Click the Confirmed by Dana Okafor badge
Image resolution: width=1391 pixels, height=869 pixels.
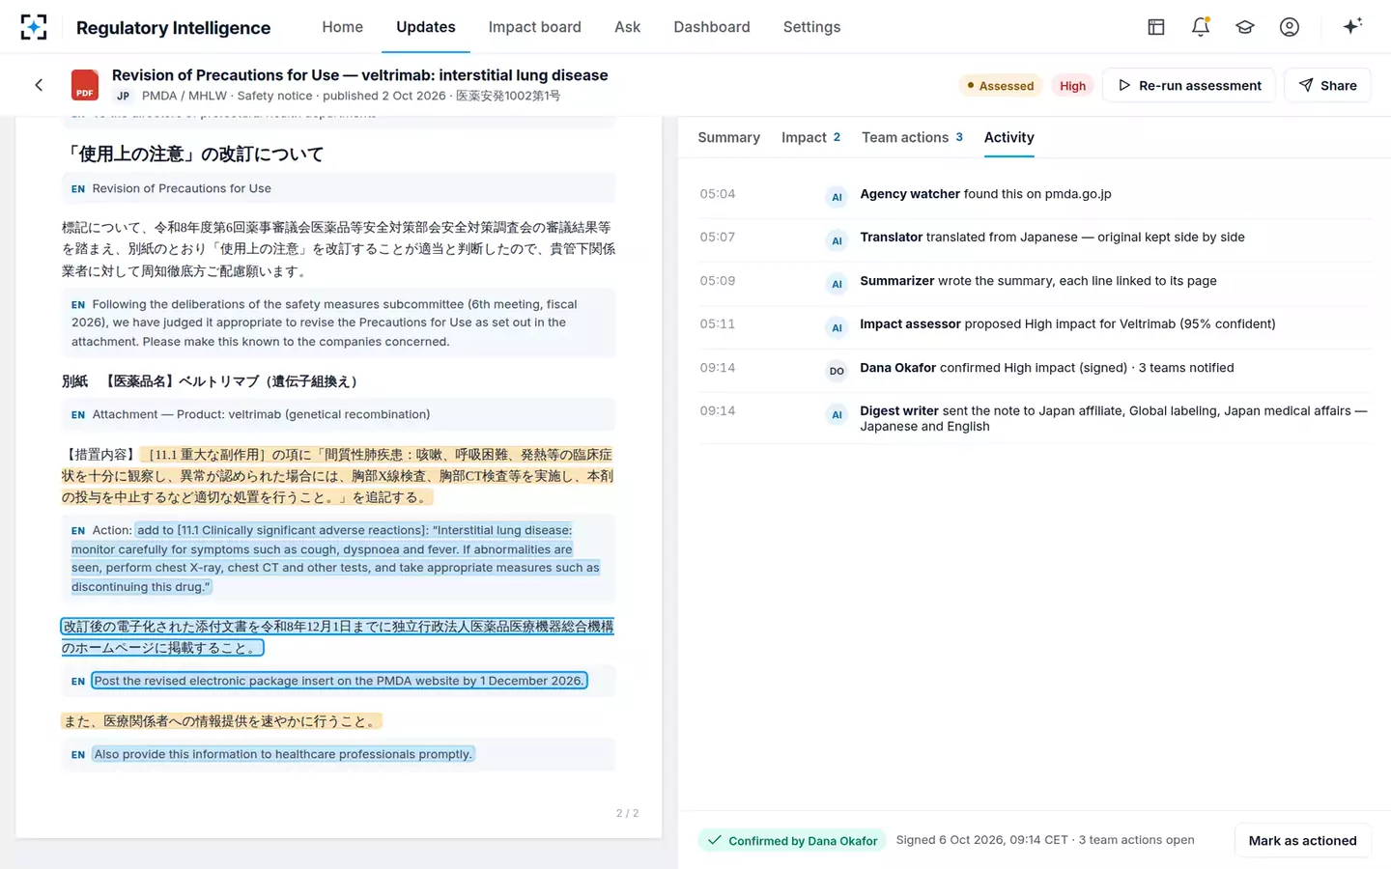[792, 840]
